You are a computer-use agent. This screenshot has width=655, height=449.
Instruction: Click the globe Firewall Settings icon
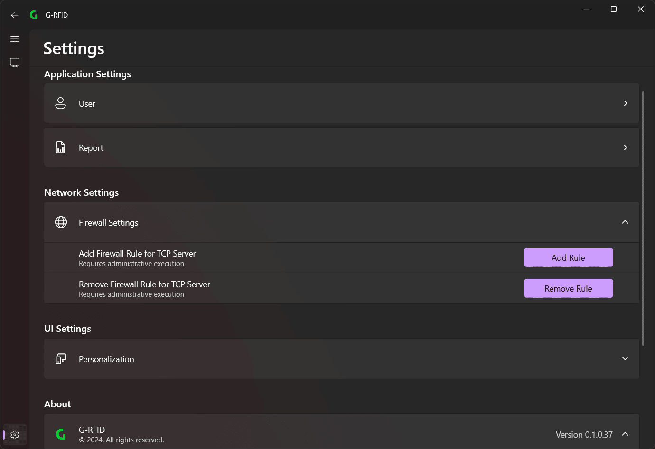[61, 222]
